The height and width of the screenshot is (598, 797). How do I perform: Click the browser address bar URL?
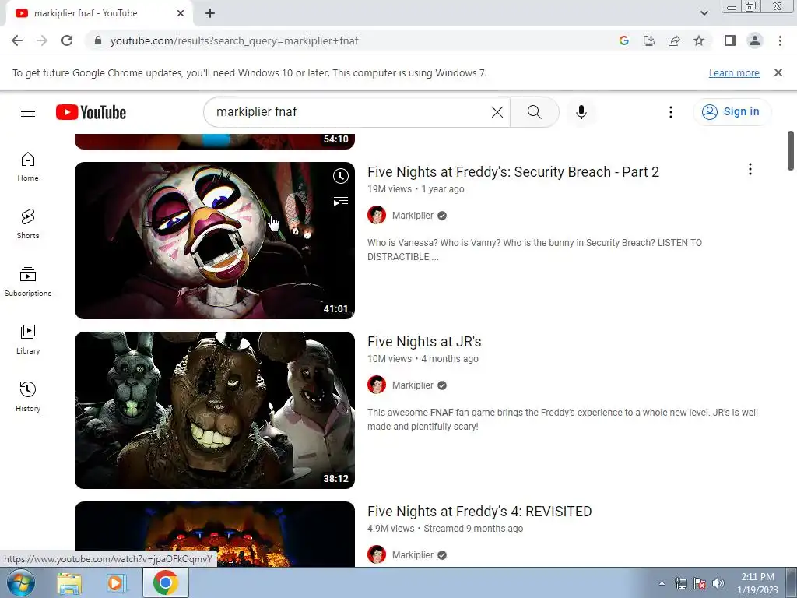click(233, 40)
